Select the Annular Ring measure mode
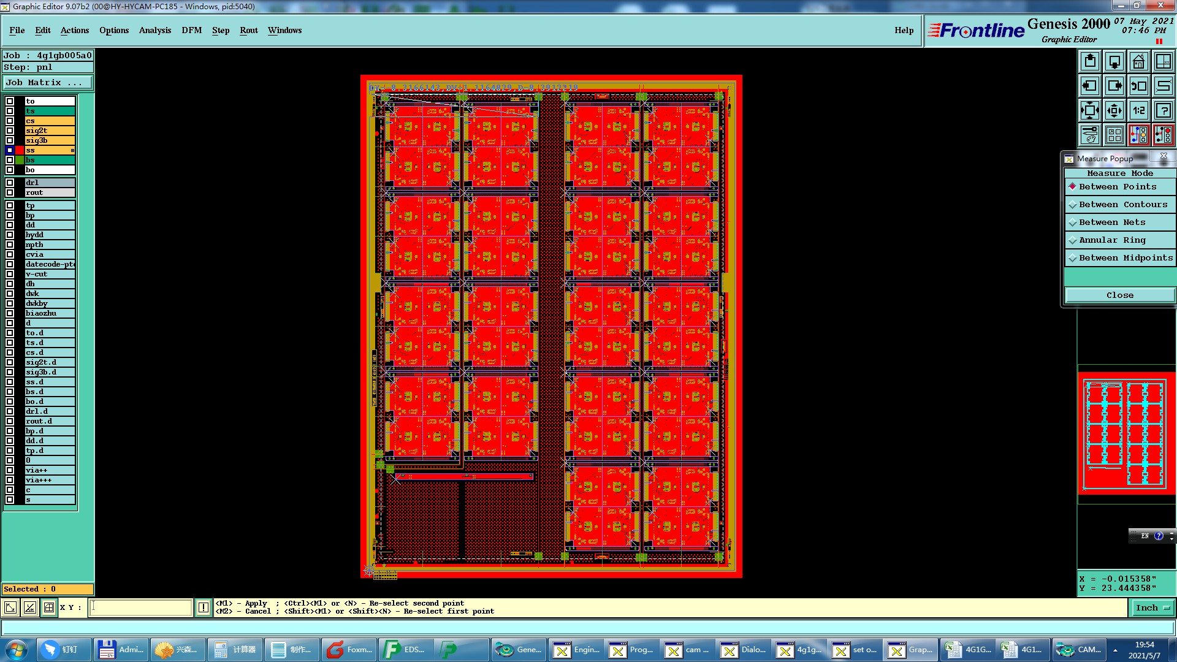Image resolution: width=1177 pixels, height=662 pixels. tap(1111, 240)
